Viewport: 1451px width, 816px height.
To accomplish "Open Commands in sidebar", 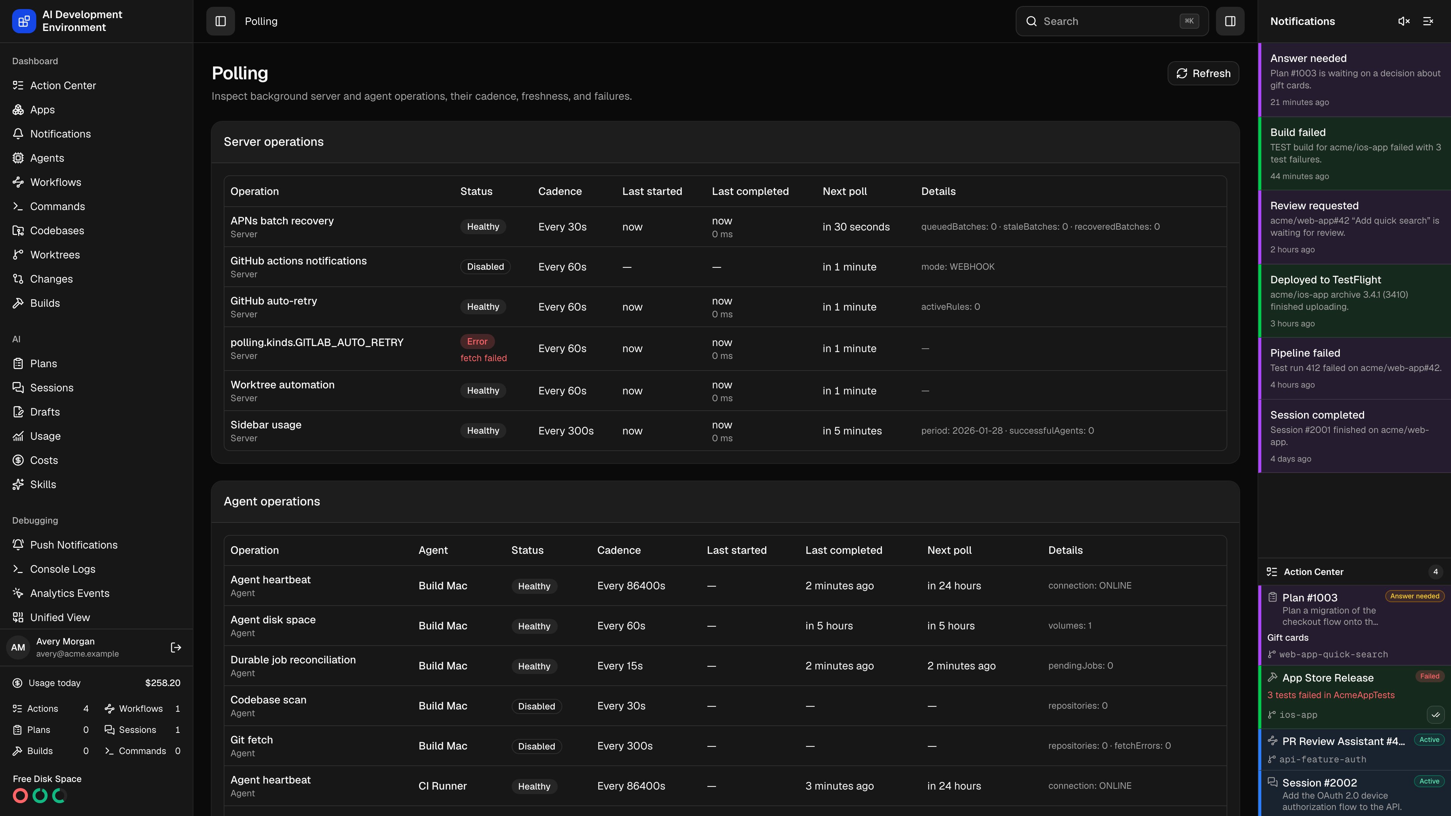I will tap(96, 206).
